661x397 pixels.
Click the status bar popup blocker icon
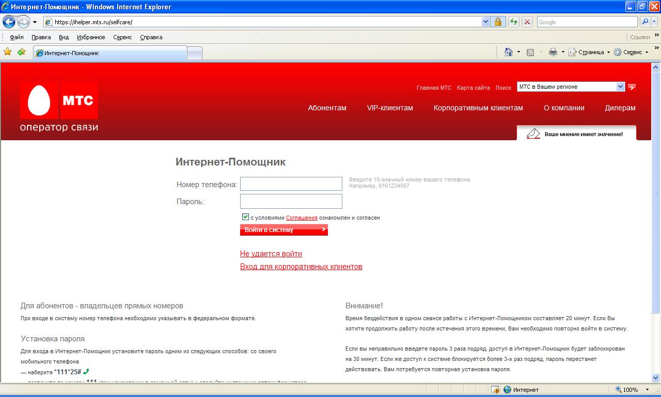pos(495,390)
